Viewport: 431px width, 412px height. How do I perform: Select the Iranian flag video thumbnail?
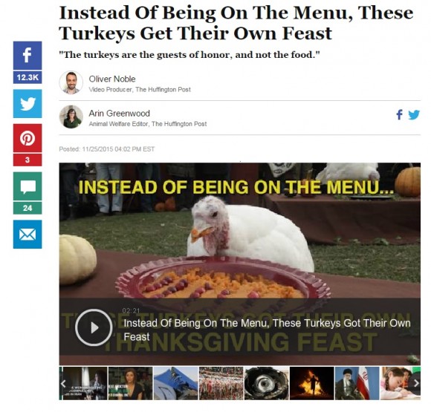pos(357,383)
